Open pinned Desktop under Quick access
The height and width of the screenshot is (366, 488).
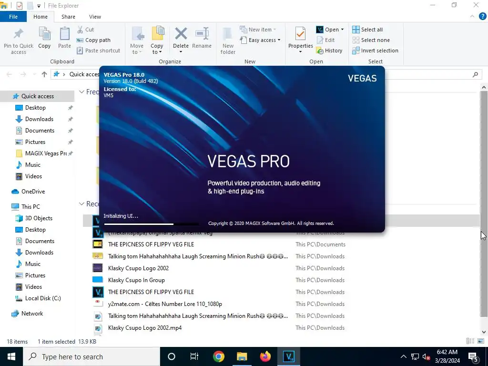pos(35,108)
